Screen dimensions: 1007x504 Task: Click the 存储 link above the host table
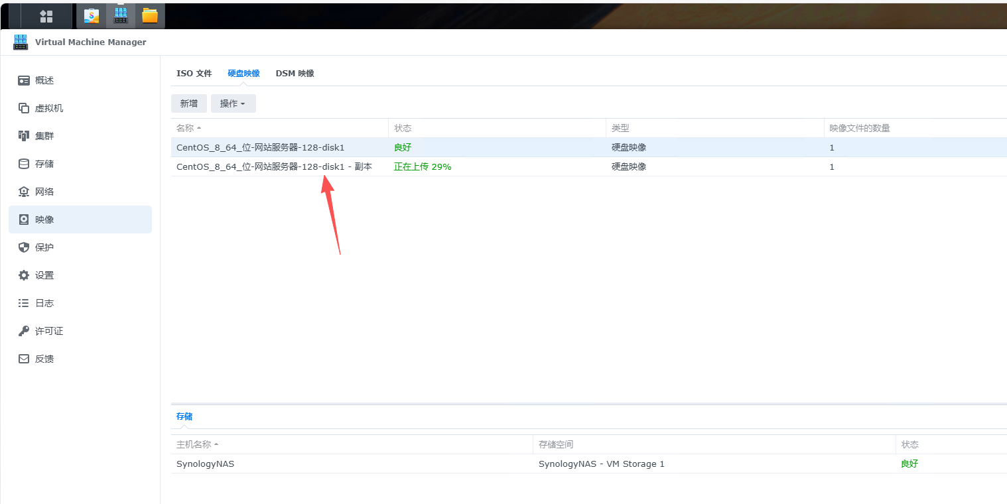pyautogui.click(x=184, y=416)
